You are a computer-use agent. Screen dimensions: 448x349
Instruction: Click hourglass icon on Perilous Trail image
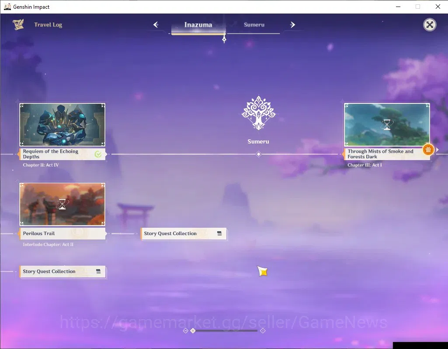(x=63, y=204)
